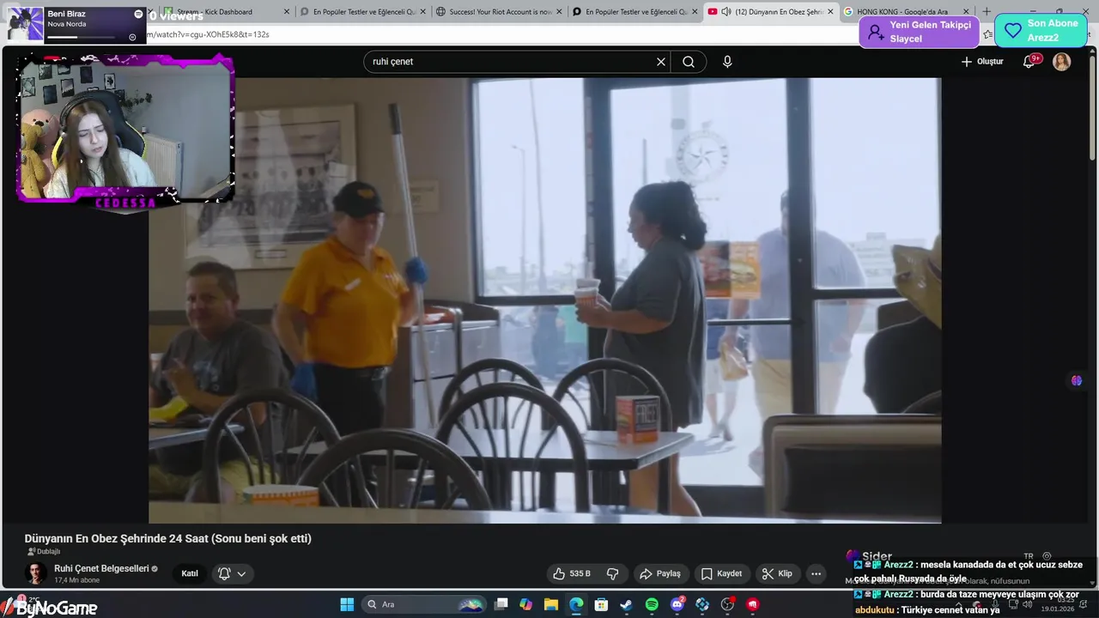1099x618 pixels.
Task: Click the Ruhi Çenet channel avatar
Action: [x=35, y=573]
